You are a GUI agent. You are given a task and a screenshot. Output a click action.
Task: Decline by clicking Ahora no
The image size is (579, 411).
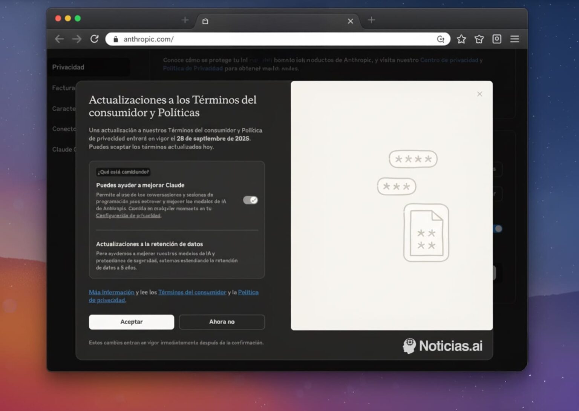click(x=222, y=322)
